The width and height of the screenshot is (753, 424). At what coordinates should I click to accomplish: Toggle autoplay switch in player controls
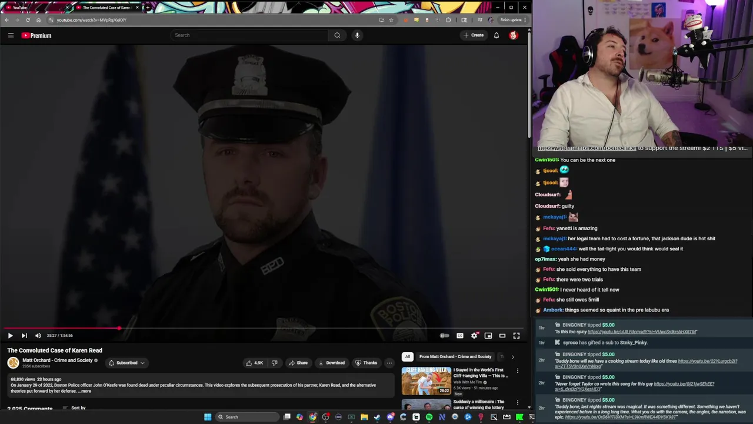[445, 336]
